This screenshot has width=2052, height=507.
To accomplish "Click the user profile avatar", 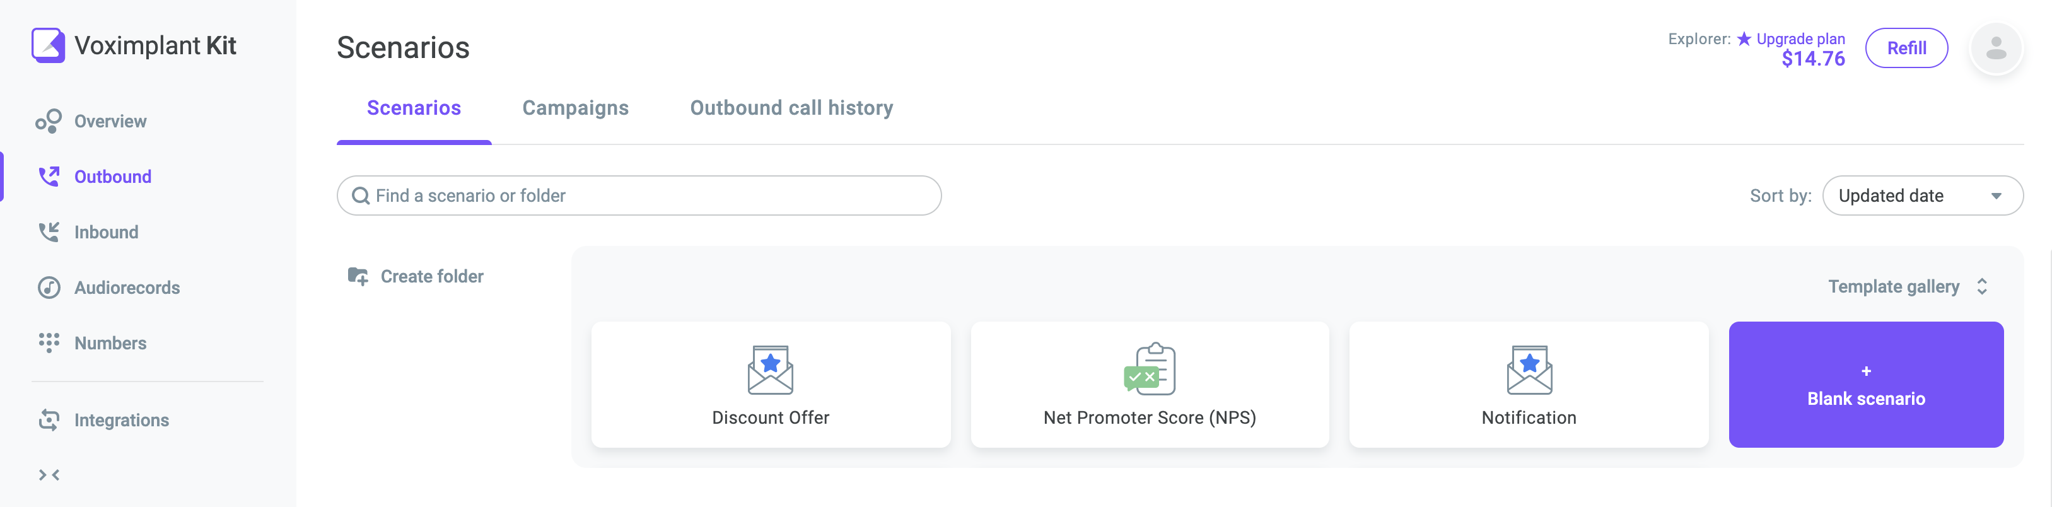I will [x=1995, y=49].
